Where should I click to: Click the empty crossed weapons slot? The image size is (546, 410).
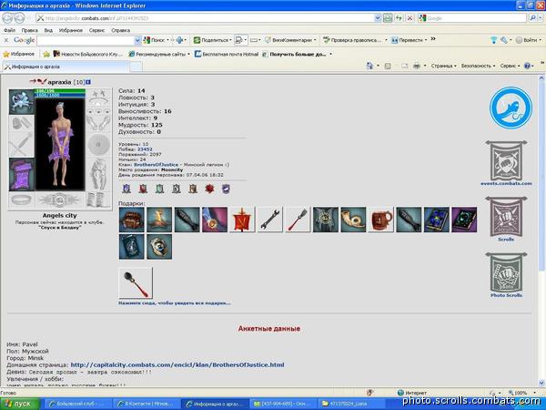(21, 144)
